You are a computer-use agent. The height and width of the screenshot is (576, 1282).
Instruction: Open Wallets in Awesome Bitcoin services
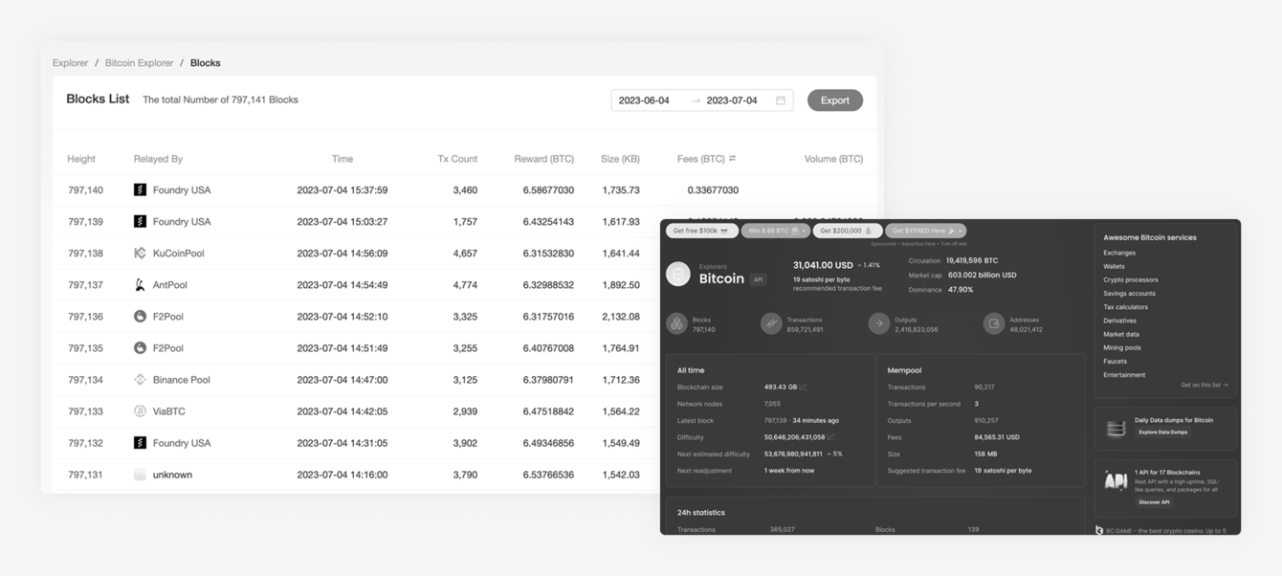(x=1115, y=267)
